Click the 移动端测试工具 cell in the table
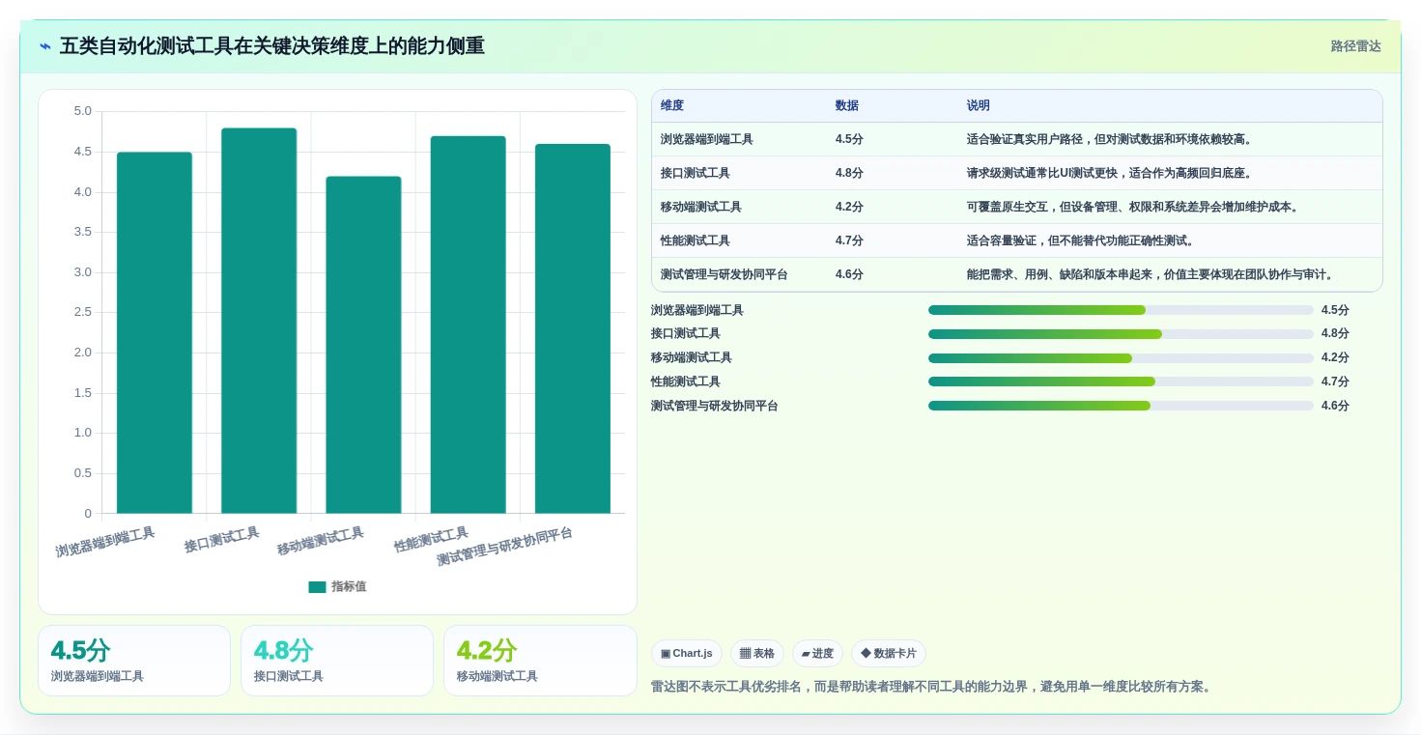The image size is (1421, 735). [x=701, y=207]
